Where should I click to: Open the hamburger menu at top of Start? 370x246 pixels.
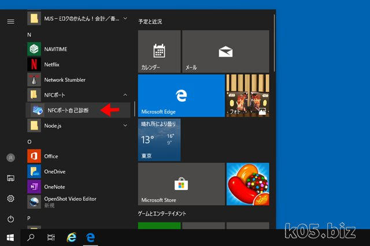click(10, 22)
